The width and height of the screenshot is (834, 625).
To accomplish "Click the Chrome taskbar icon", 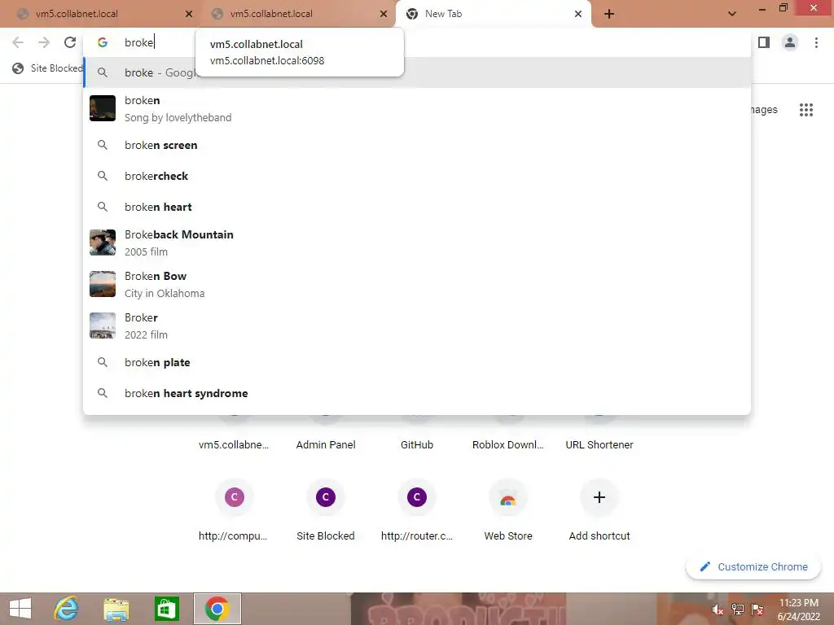I will pyautogui.click(x=217, y=609).
